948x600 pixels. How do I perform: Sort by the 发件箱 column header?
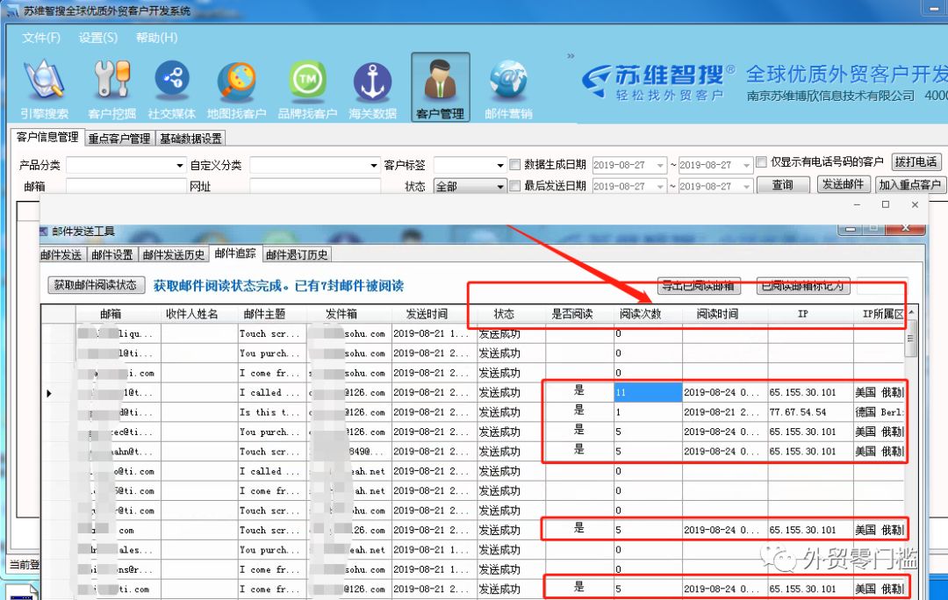(348, 313)
